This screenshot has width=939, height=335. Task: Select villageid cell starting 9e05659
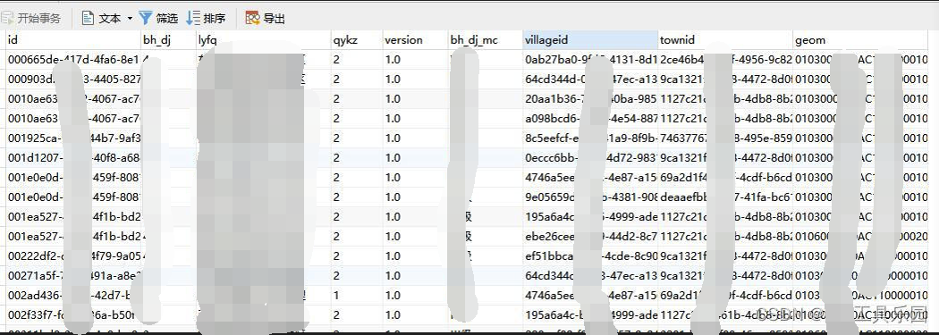tap(590, 197)
